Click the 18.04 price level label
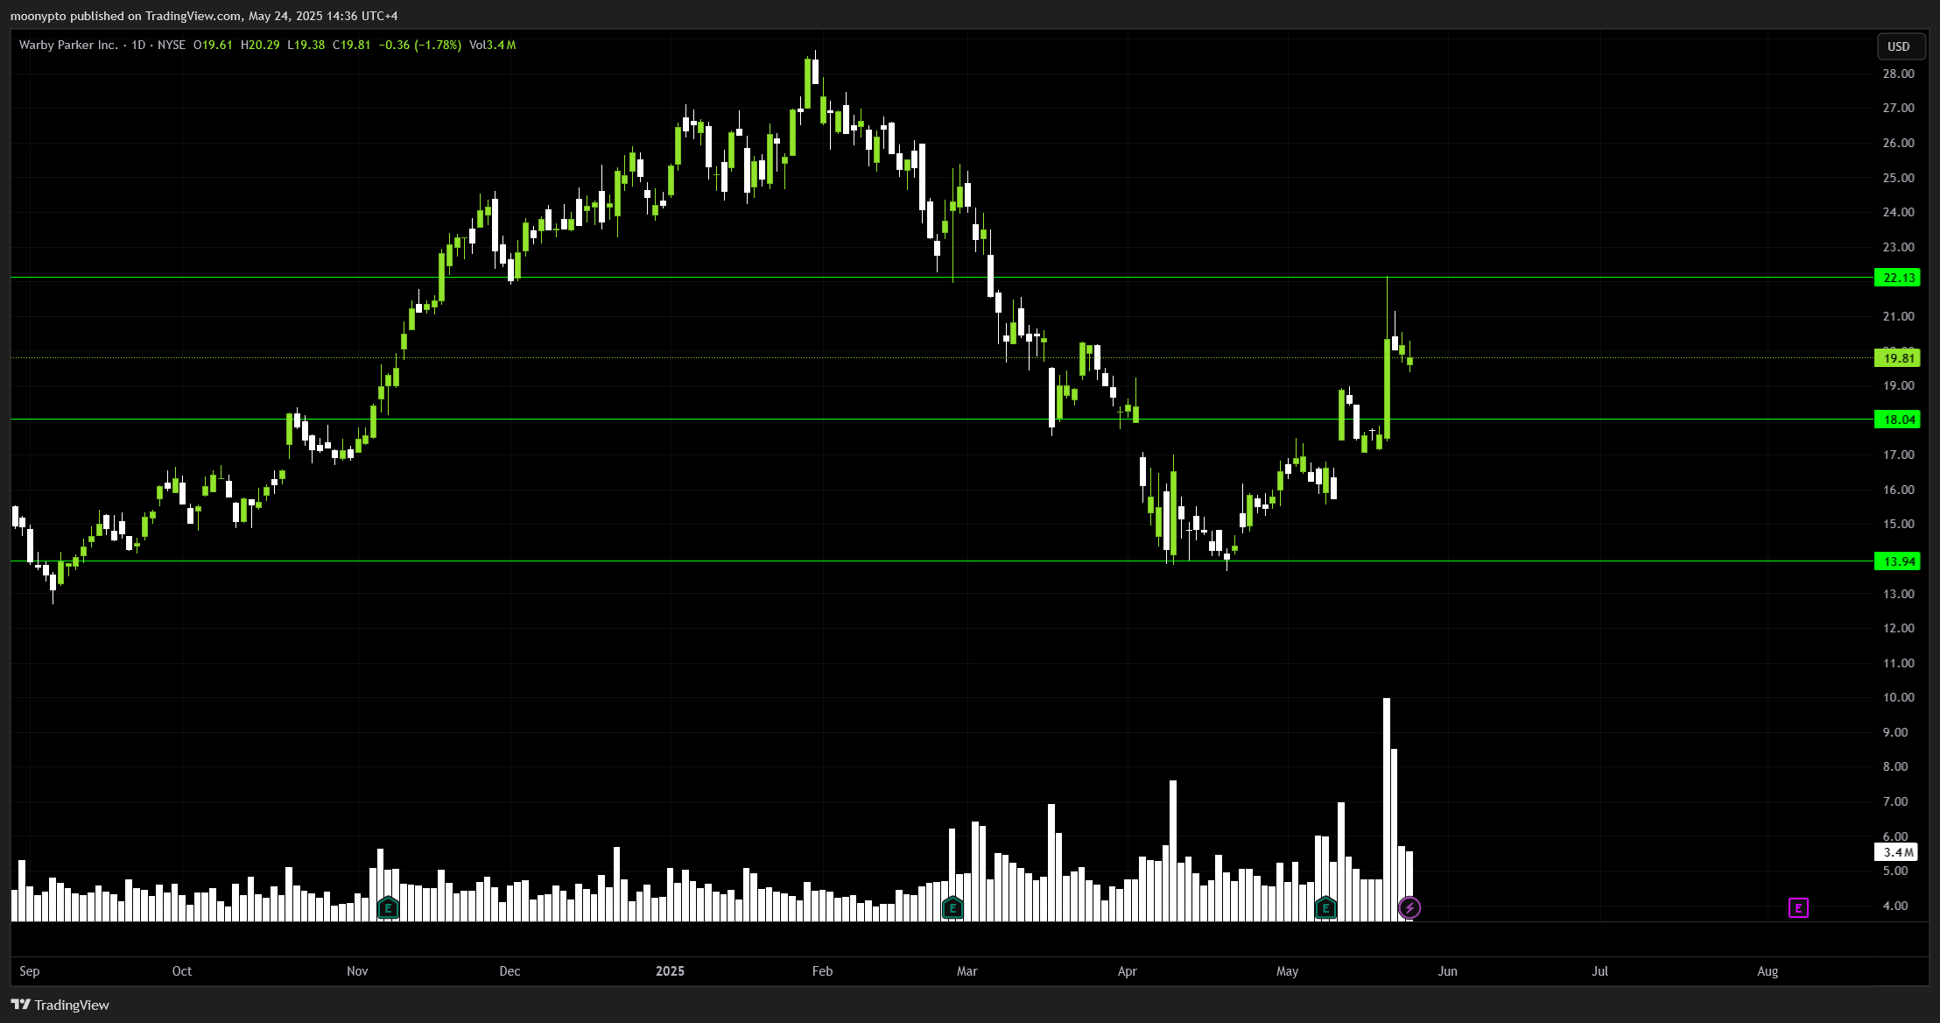This screenshot has height=1023, width=1940. tap(1897, 420)
